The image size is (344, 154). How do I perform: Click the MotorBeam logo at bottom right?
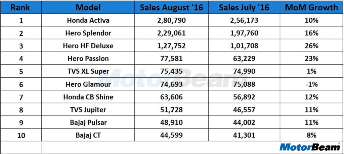coord(309,147)
